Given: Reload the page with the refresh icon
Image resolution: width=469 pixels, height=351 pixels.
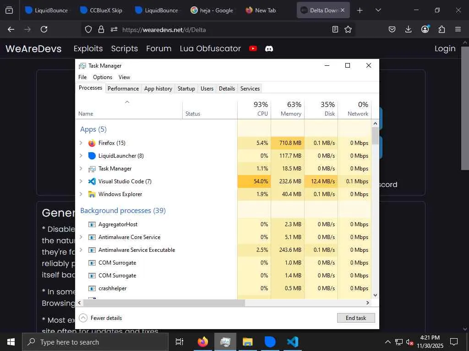Looking at the screenshot, I should [x=44, y=29].
